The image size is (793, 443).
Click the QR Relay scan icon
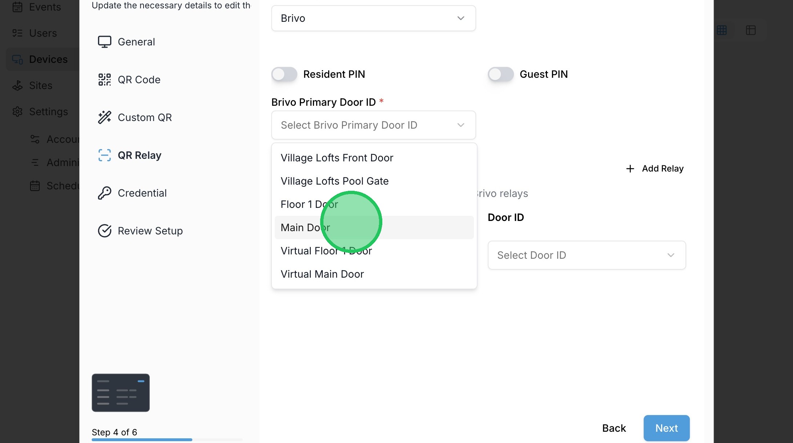click(104, 155)
